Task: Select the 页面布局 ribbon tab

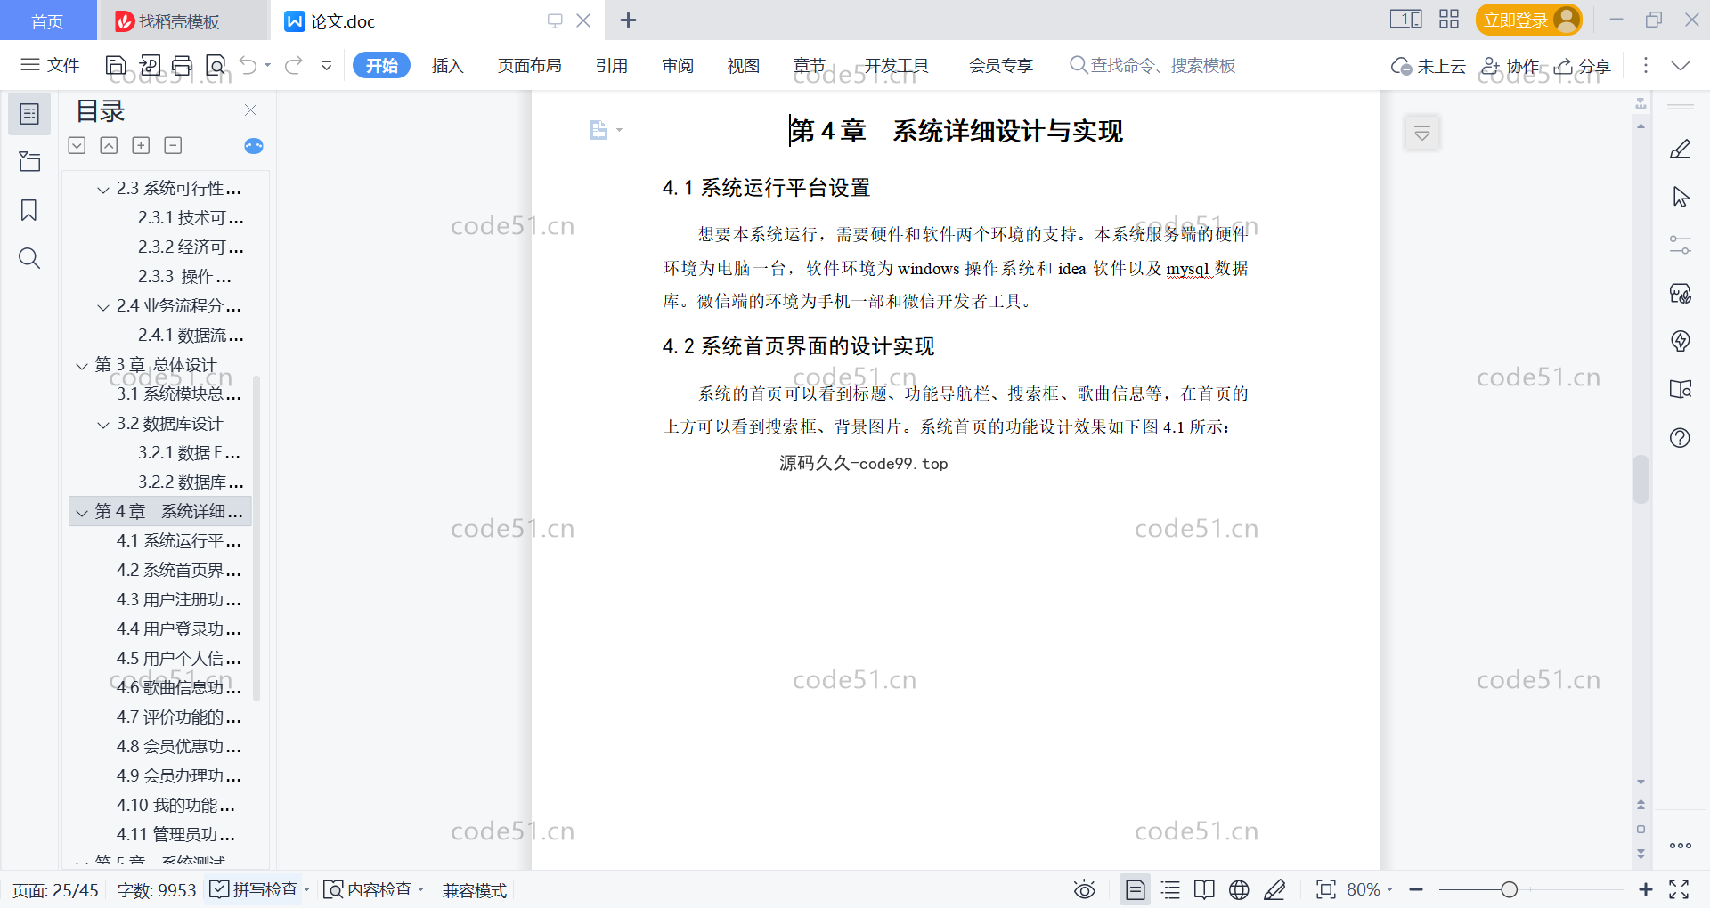Action: 529,65
